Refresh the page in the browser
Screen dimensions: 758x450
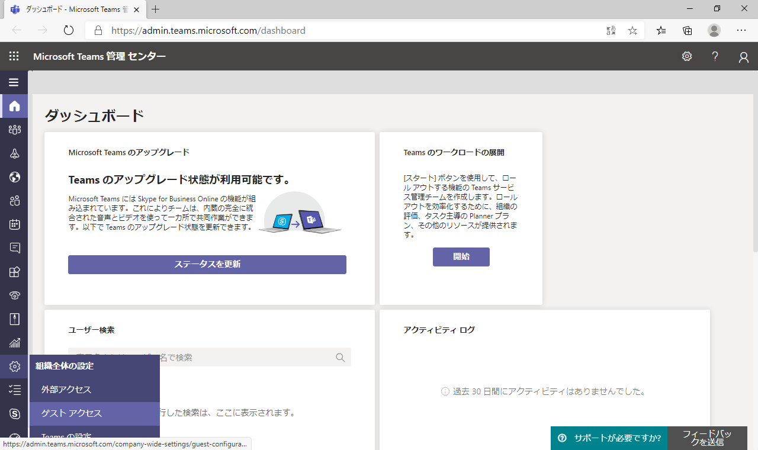69,30
